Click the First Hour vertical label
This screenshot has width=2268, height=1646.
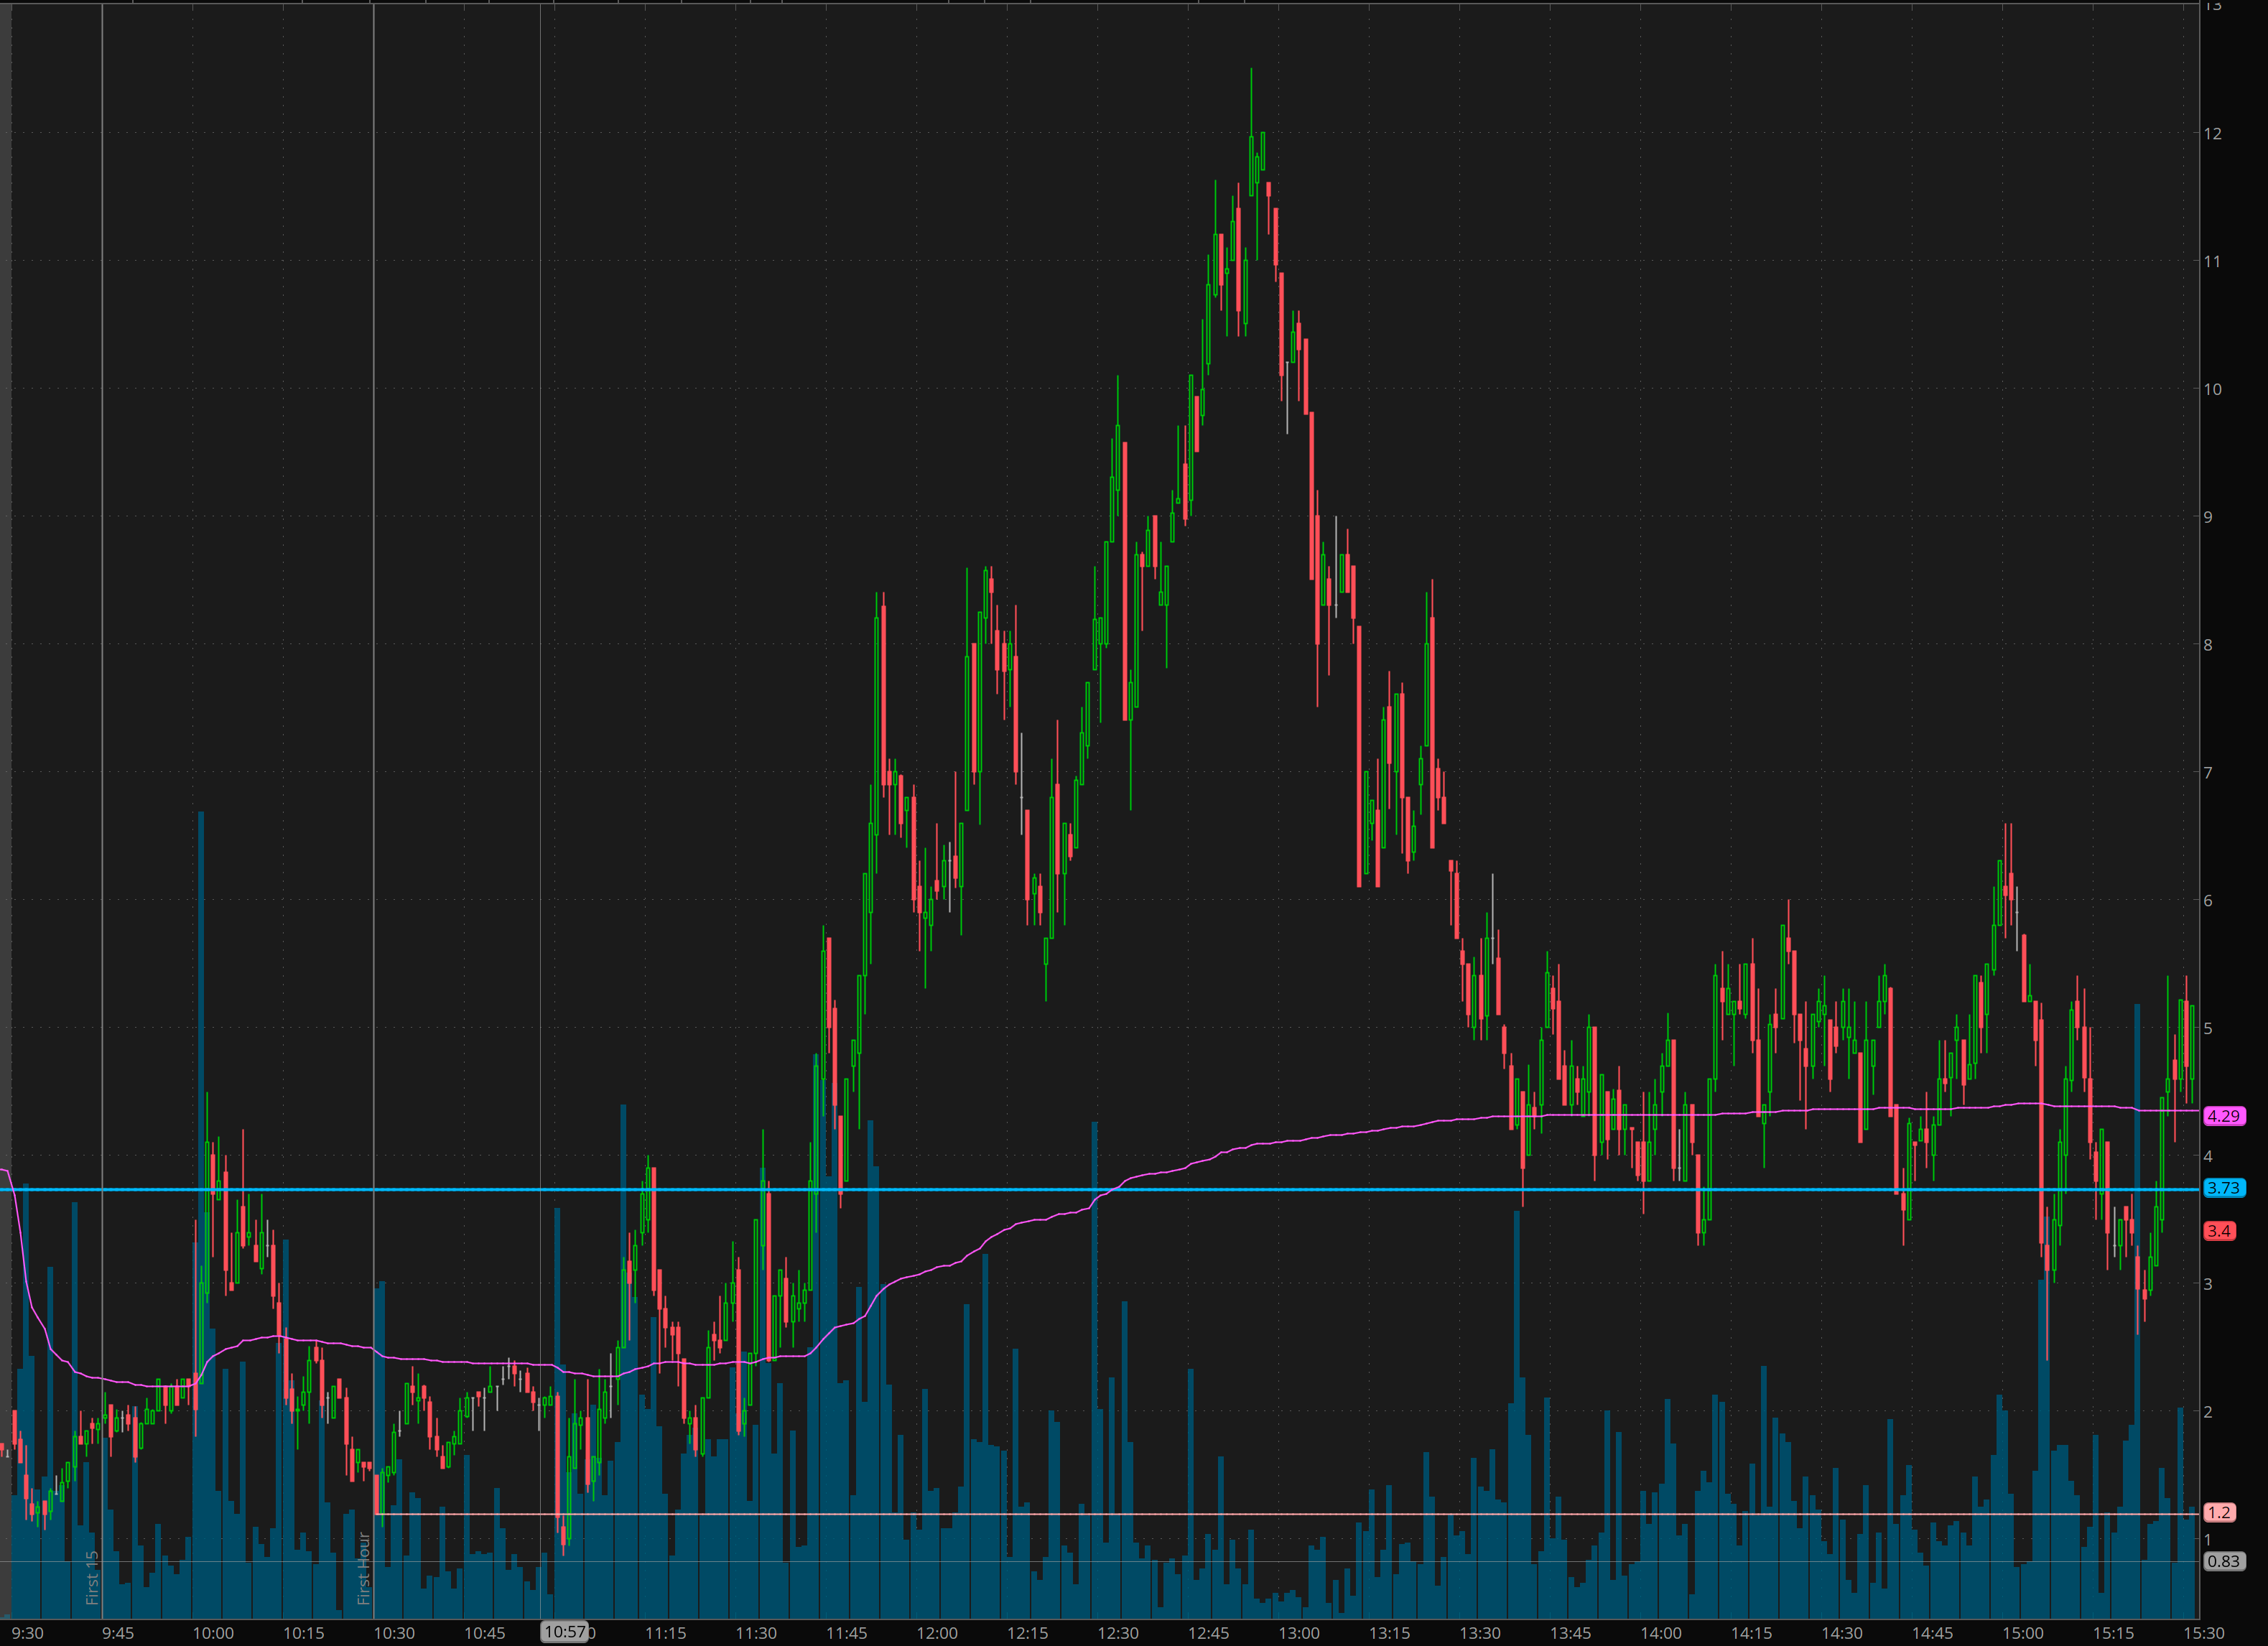364,1567
